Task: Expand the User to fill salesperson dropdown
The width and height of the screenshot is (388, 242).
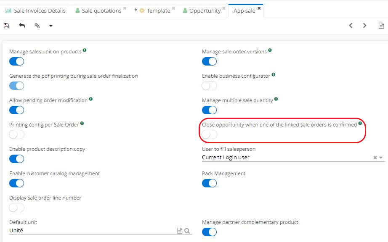Action: [381, 158]
